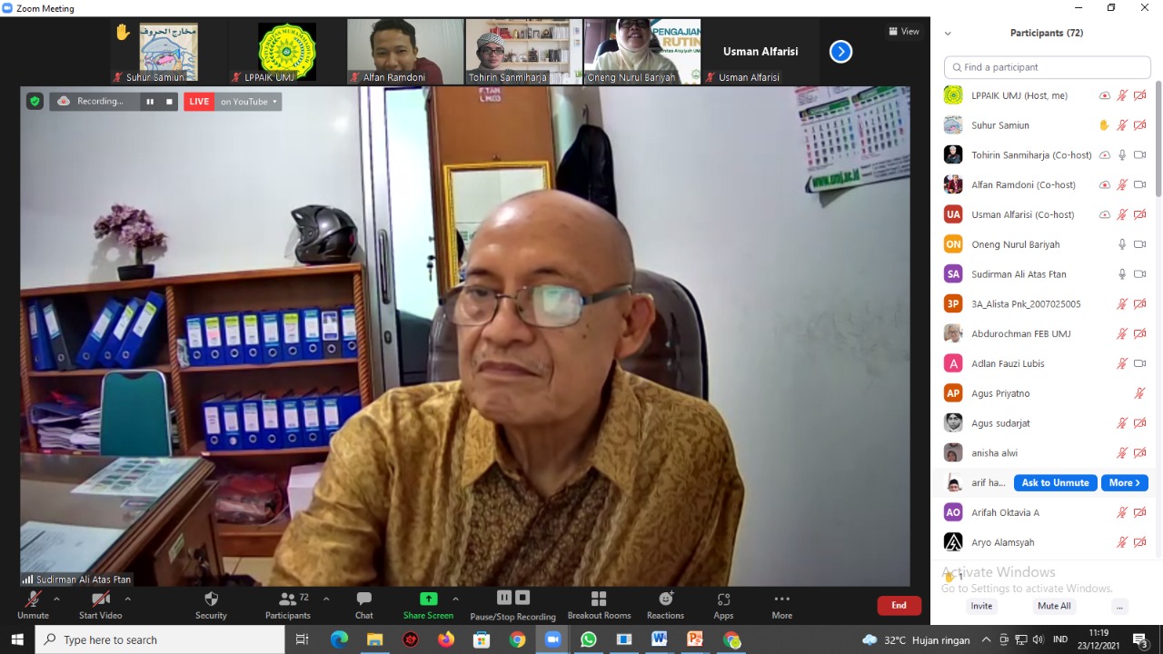The width and height of the screenshot is (1163, 654).
Task: Open the Chat panel
Action: (364, 605)
